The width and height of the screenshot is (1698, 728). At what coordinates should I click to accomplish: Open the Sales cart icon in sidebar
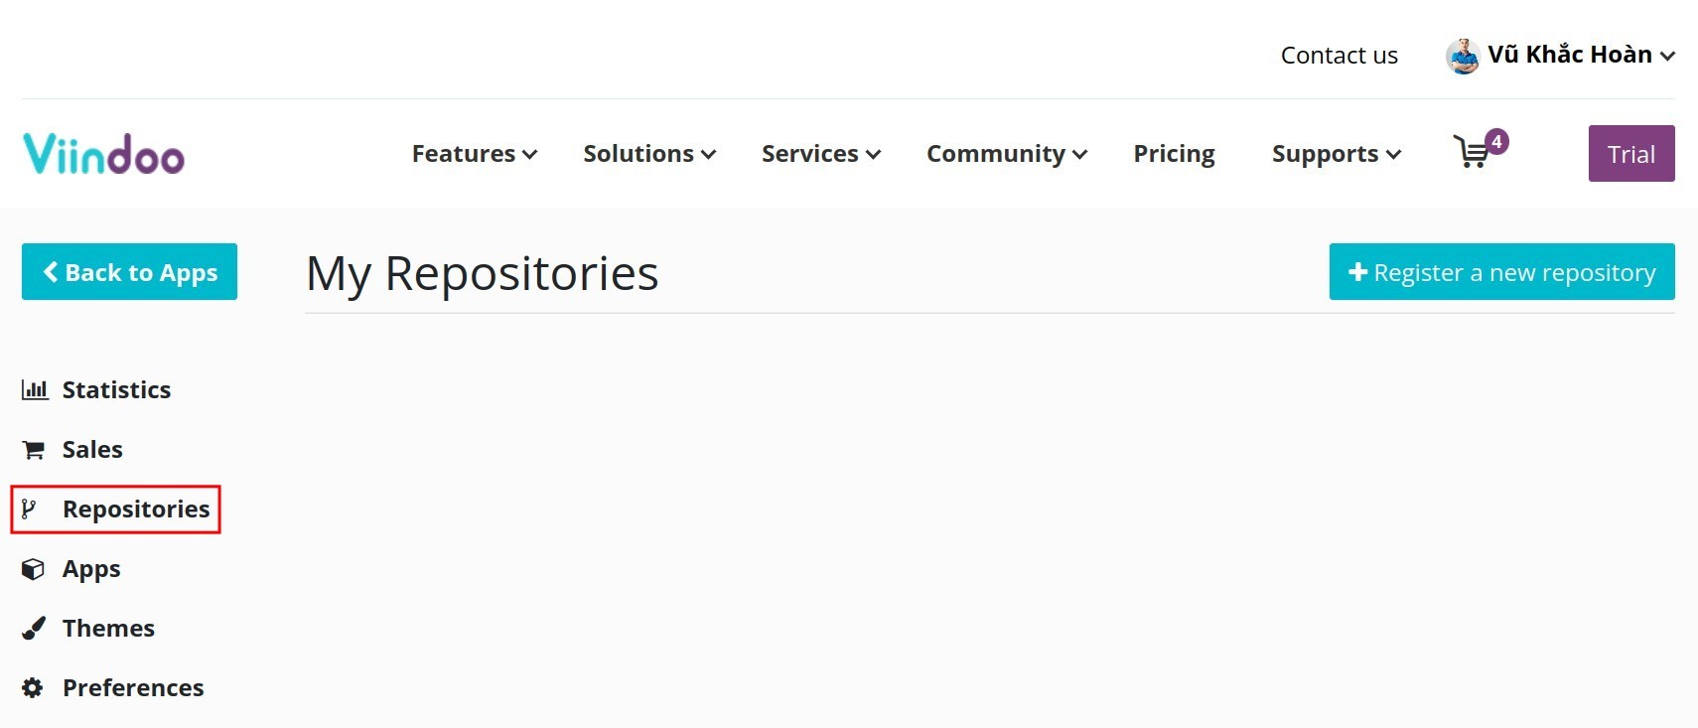click(x=33, y=449)
